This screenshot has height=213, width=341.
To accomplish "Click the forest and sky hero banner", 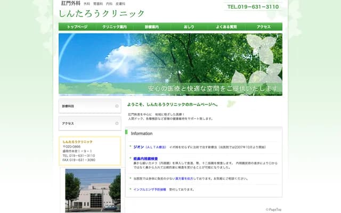I will [170, 64].
